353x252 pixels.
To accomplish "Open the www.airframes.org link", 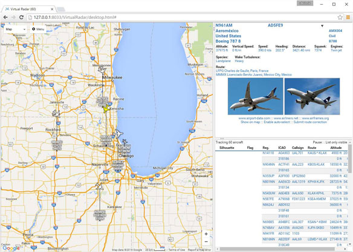I will pos(315,118).
